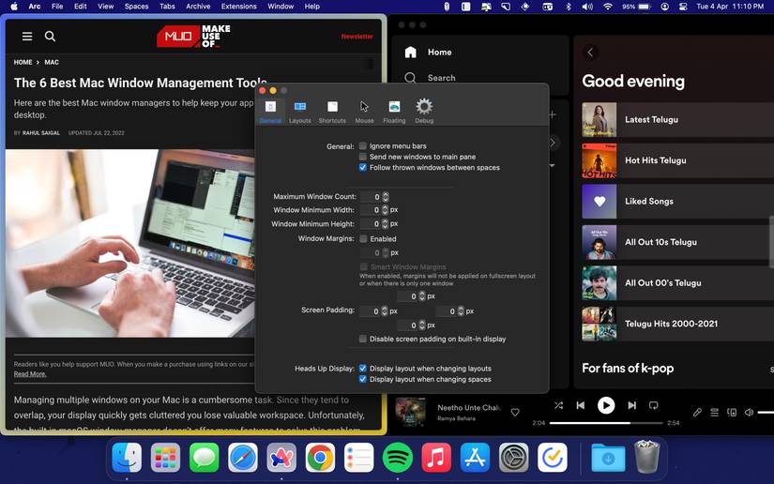Image resolution: width=774 pixels, height=484 pixels.
Task: Open lyrics microphone icon in Spotify
Action: (697, 413)
